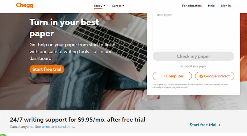
Task: Click Sign in
Action: click(226, 6)
